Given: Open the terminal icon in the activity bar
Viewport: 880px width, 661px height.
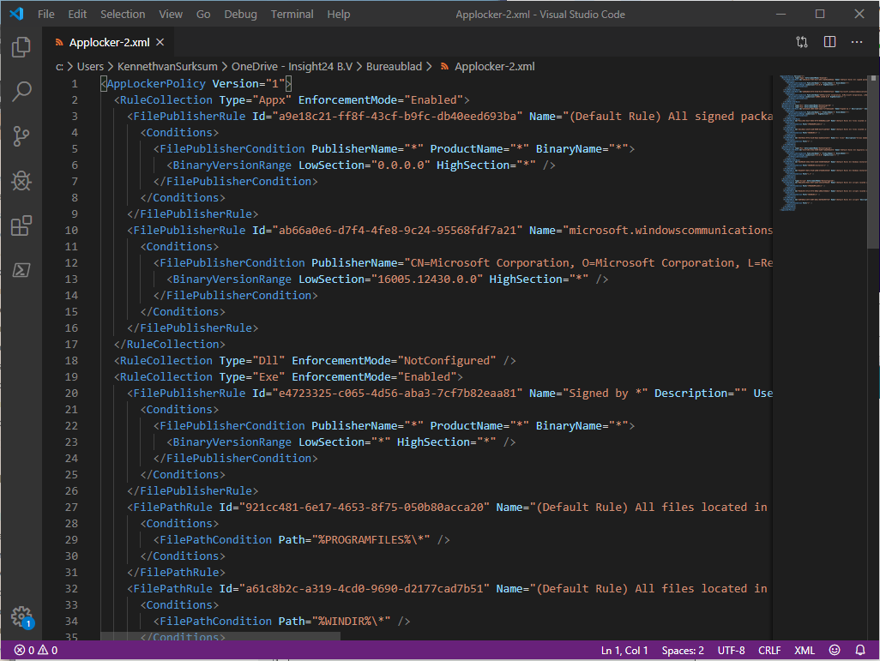Looking at the screenshot, I should pos(21,270).
